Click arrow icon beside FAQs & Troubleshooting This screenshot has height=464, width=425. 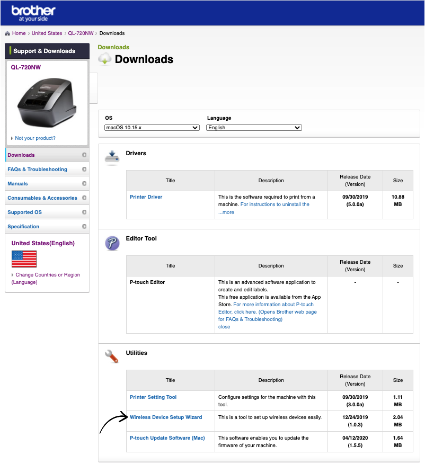[x=84, y=169]
